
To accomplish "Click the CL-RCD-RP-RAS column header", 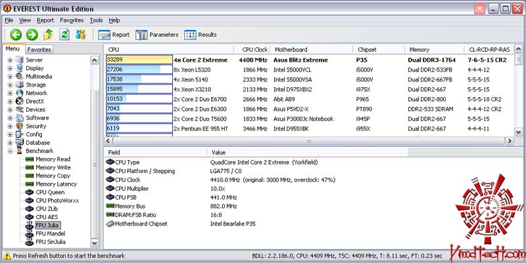I will (x=489, y=50).
